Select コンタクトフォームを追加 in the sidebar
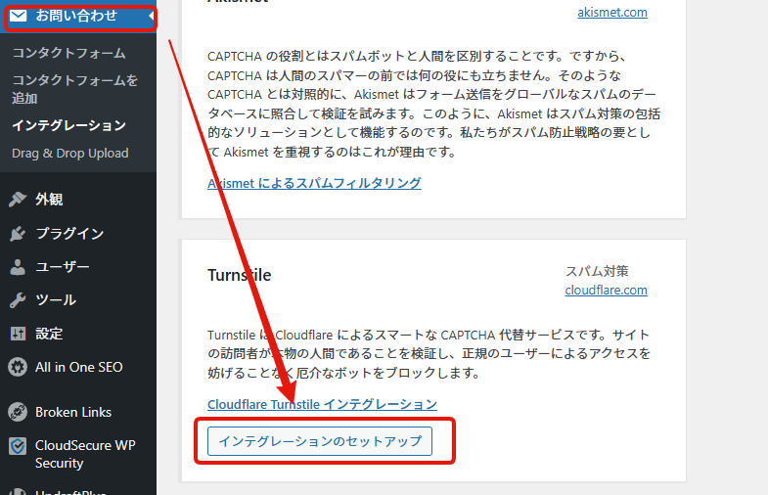768x495 pixels. coord(74,89)
